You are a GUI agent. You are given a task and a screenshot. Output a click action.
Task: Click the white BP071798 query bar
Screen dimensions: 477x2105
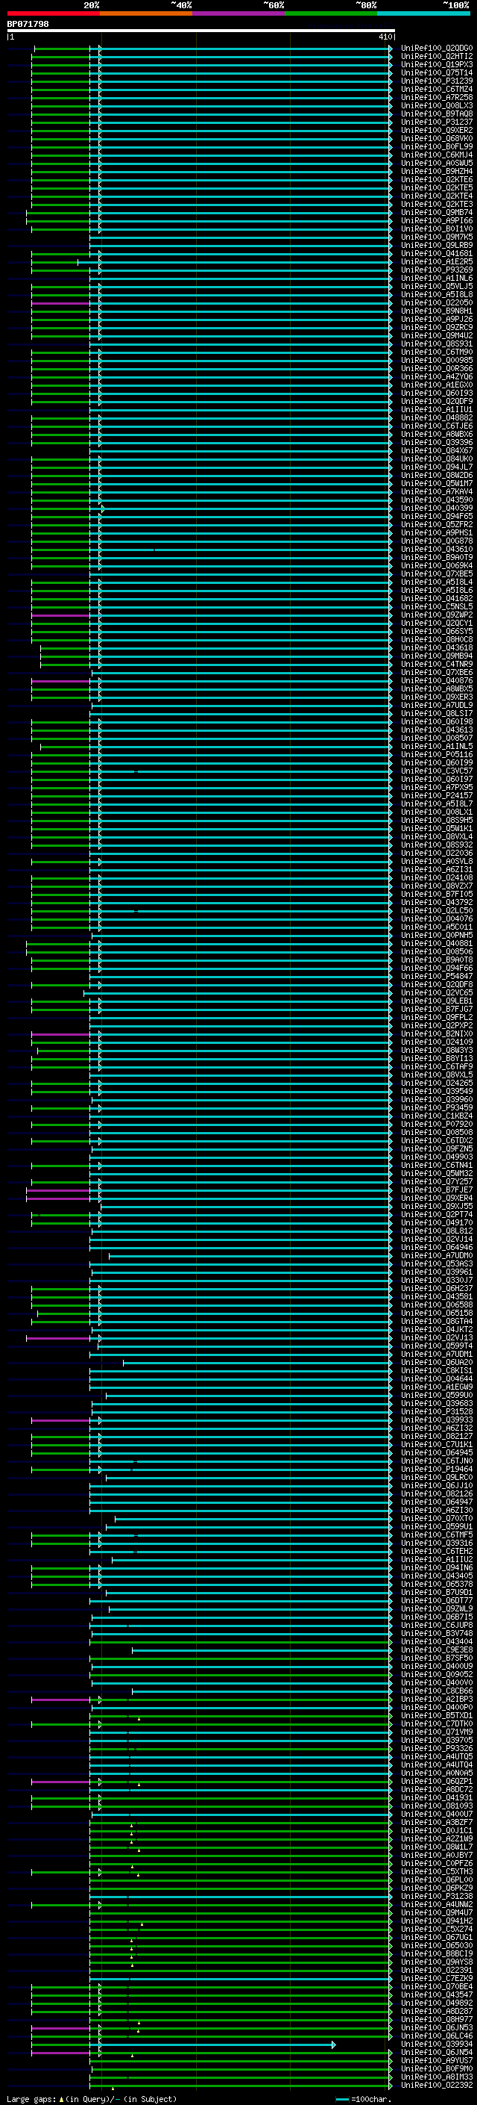click(201, 30)
